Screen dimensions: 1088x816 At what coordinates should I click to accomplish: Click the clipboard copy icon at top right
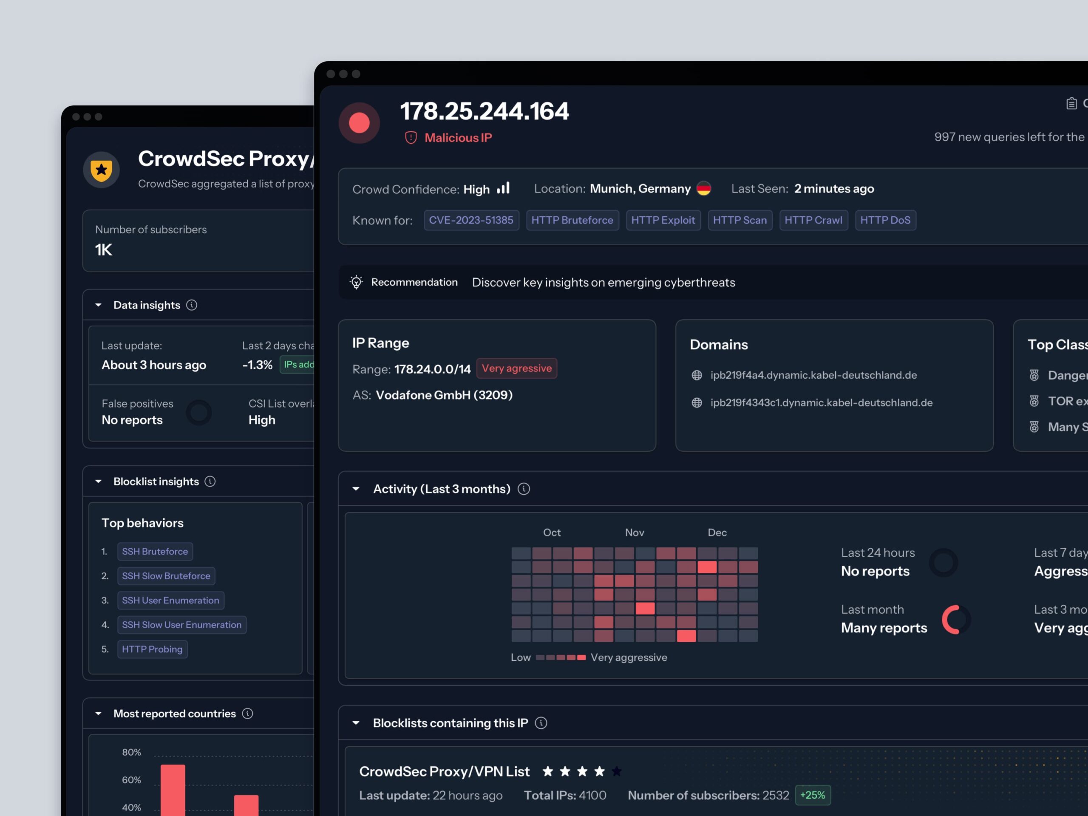1071,104
